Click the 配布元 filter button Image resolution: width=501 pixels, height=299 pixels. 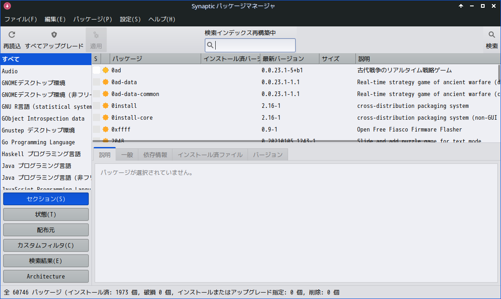click(x=46, y=230)
